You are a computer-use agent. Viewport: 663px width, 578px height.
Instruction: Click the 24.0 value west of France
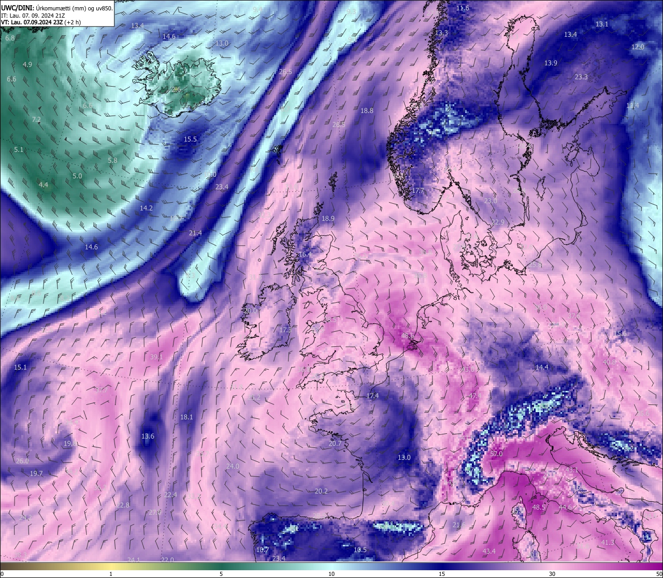click(233, 466)
